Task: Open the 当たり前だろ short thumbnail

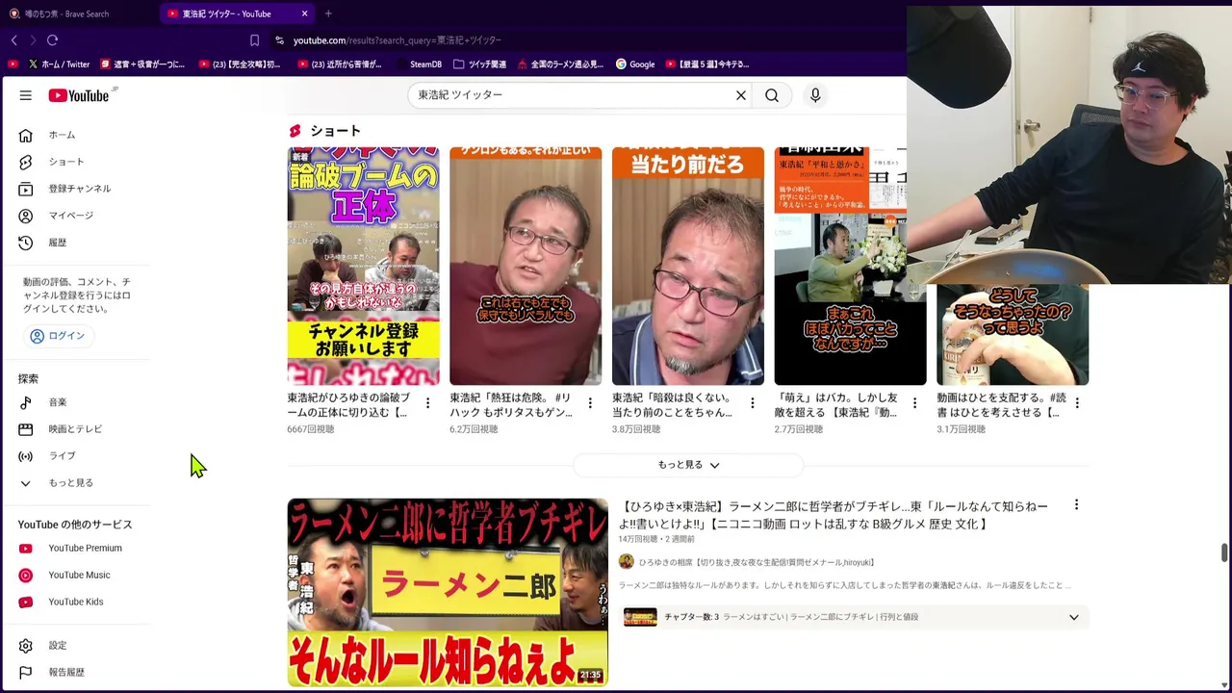Action: coord(688,266)
